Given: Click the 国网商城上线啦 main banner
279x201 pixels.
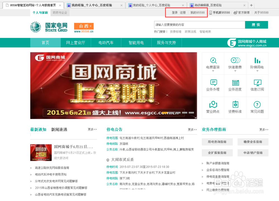Looking at the screenshot, I should coord(114,85).
